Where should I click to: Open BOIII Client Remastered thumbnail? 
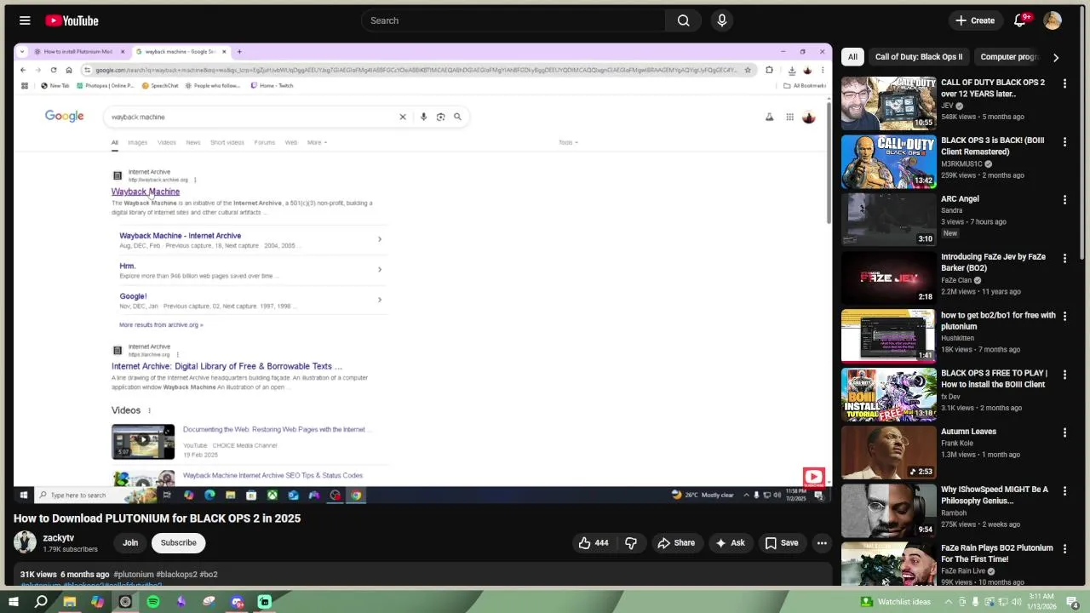(x=888, y=161)
